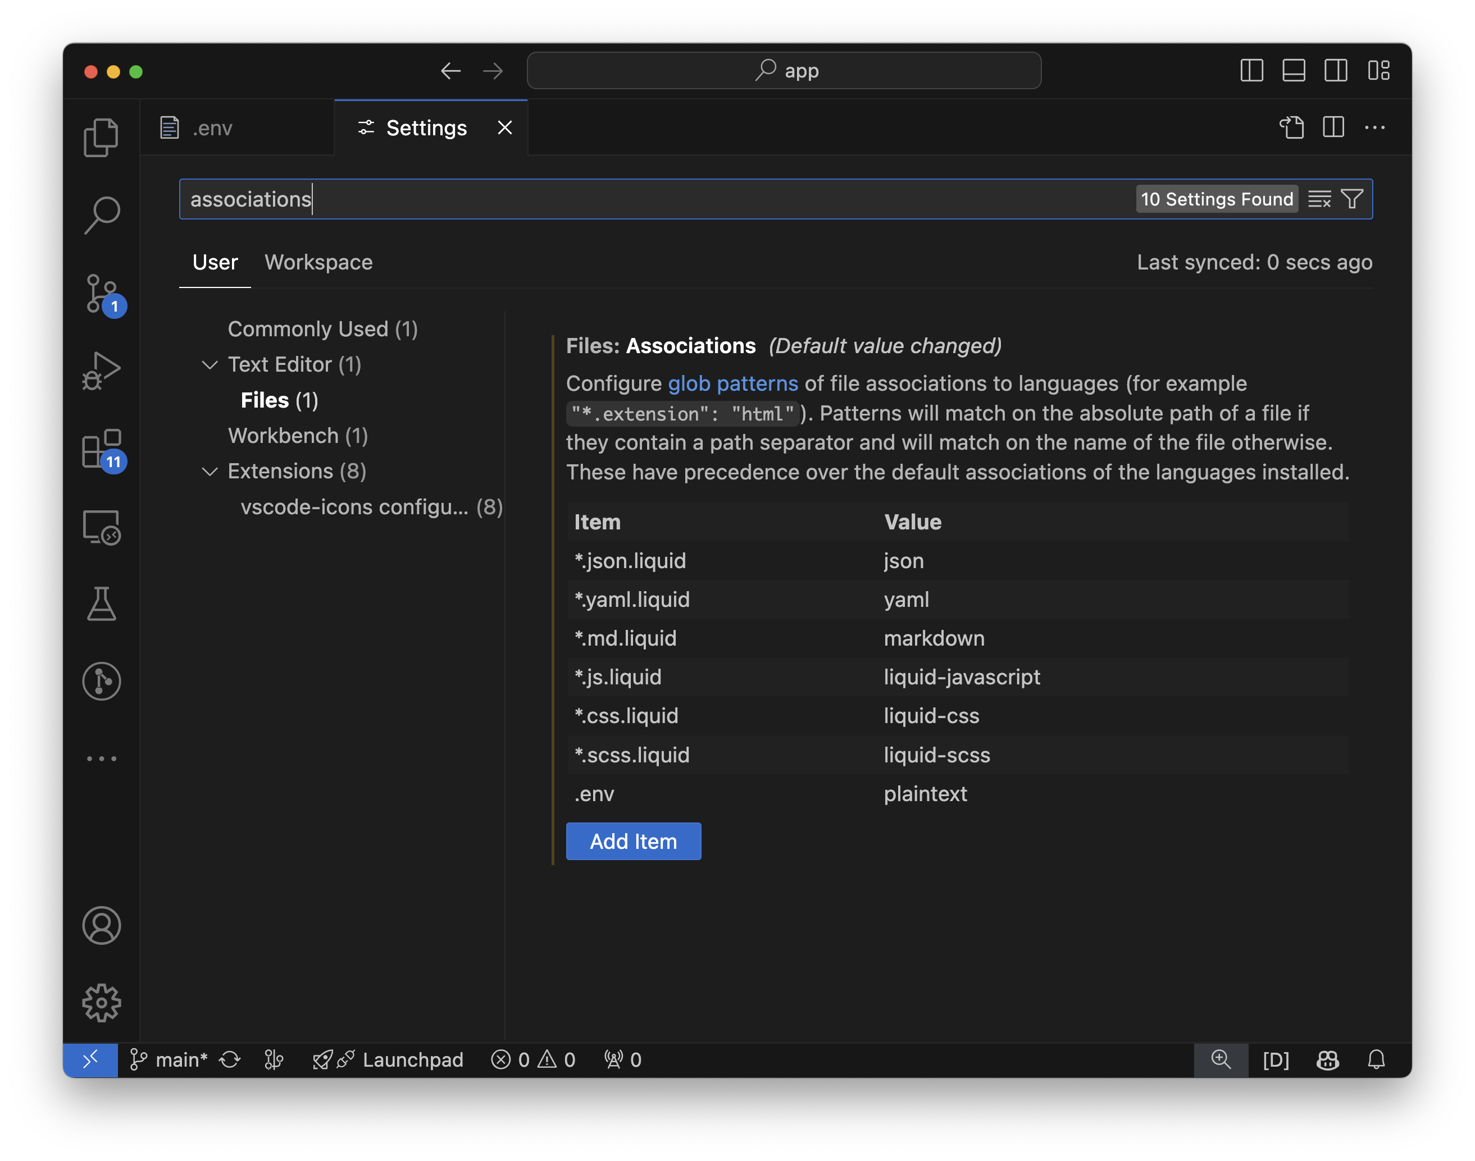Open the Source Control view

pos(101,292)
